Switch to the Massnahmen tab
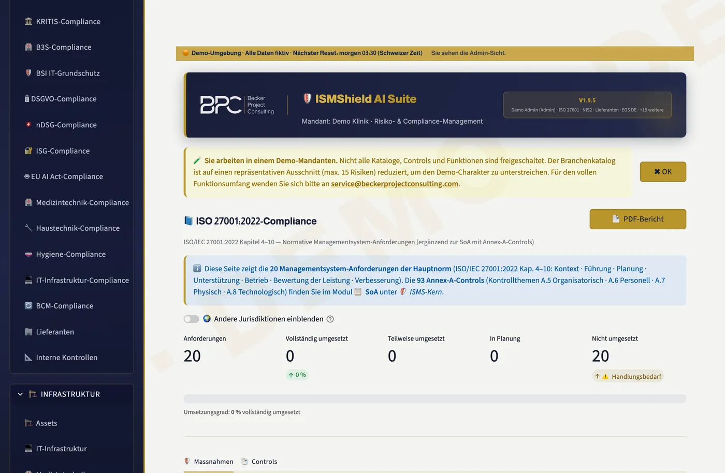 [x=209, y=462]
